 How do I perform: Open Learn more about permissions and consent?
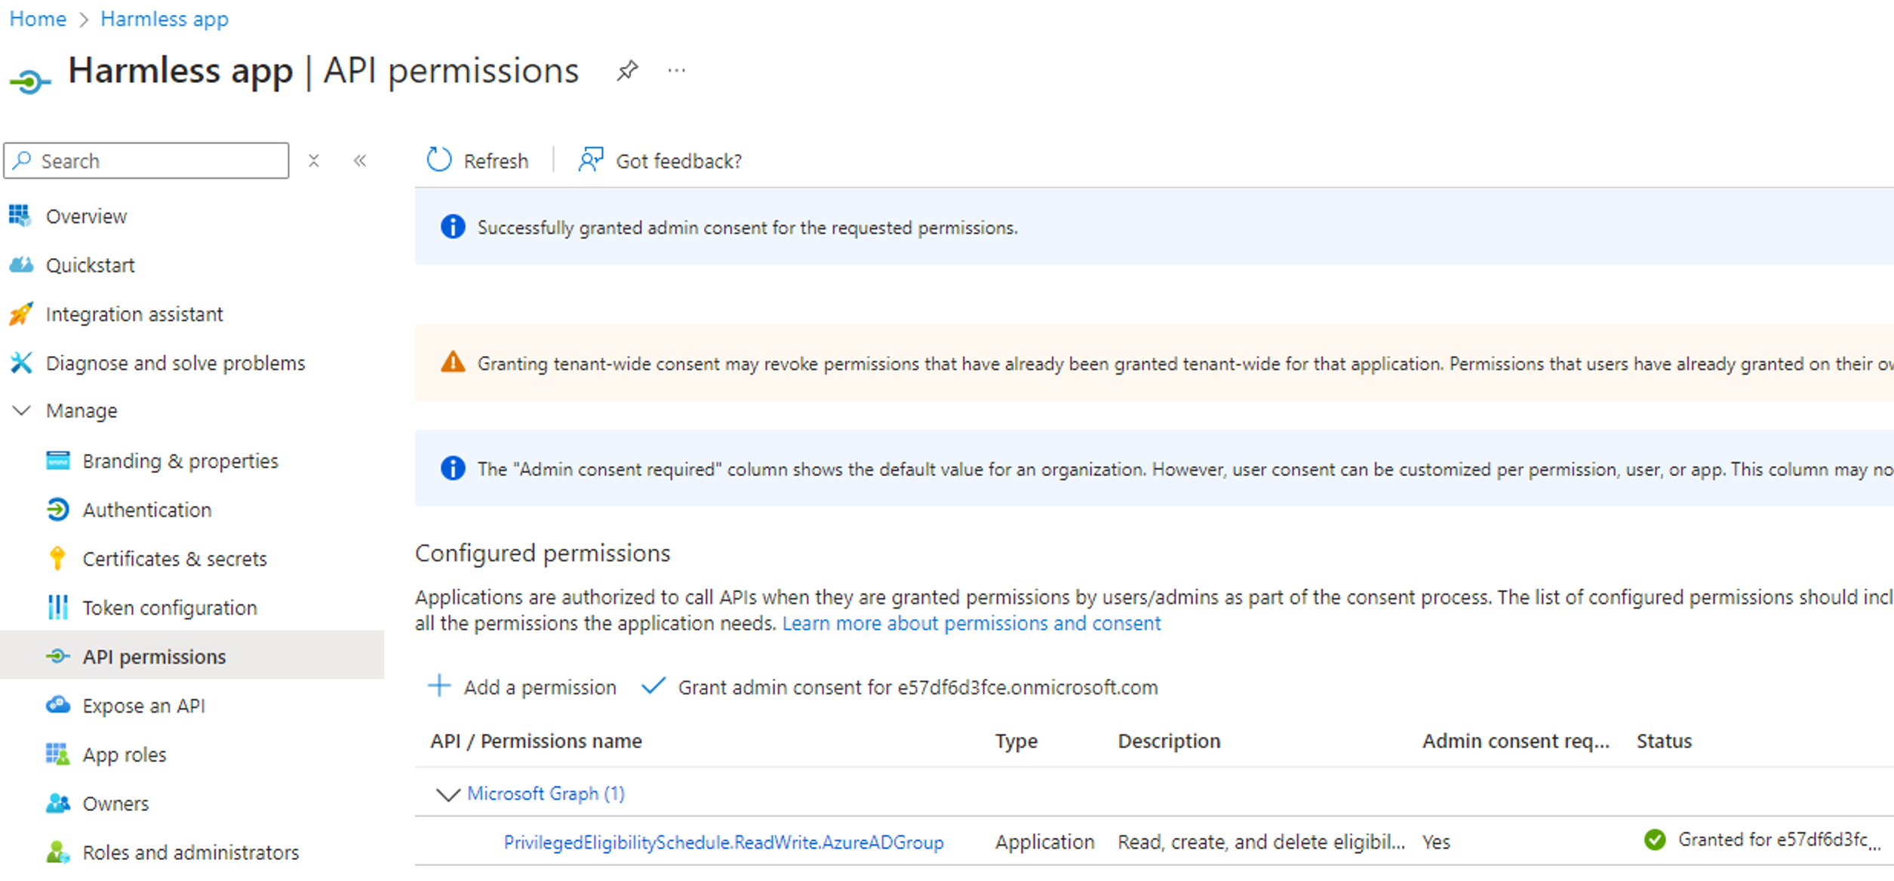[x=971, y=623]
